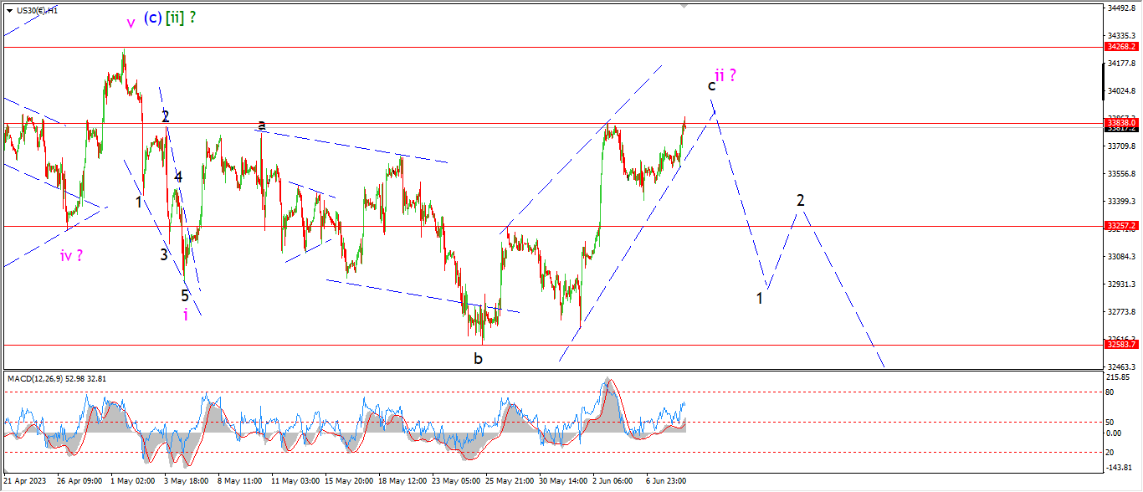Image resolution: width=1143 pixels, height=492 pixels.
Task: Click the 32931.3 price axis value
Action: coord(1123,284)
